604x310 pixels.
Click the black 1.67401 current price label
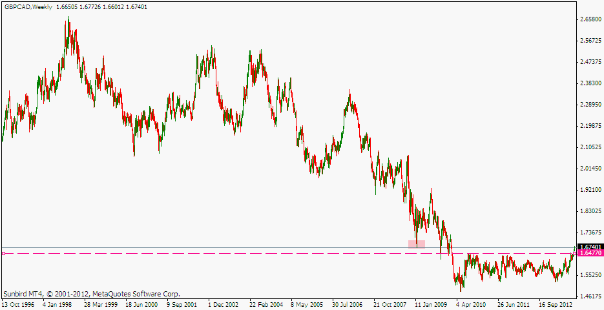[x=590, y=247]
